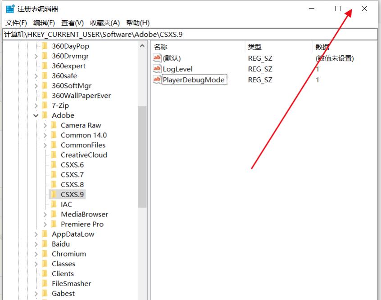This screenshot has height=300, width=381.
Task: Select the MediaBrowser key
Action: (x=84, y=214)
